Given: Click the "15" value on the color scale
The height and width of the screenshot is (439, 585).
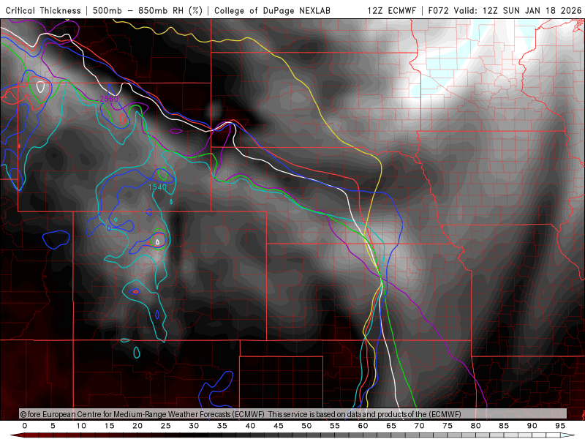Looking at the screenshot, I should pyautogui.click(x=109, y=426).
